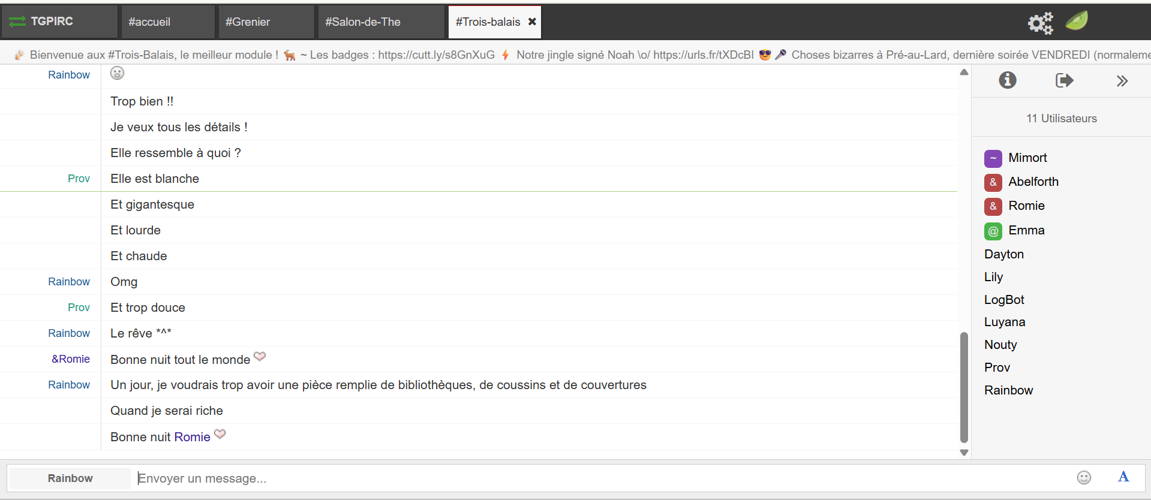Screen dimensions: 1151x500
Task: Select Rainbow in the user list
Action: 1008,390
